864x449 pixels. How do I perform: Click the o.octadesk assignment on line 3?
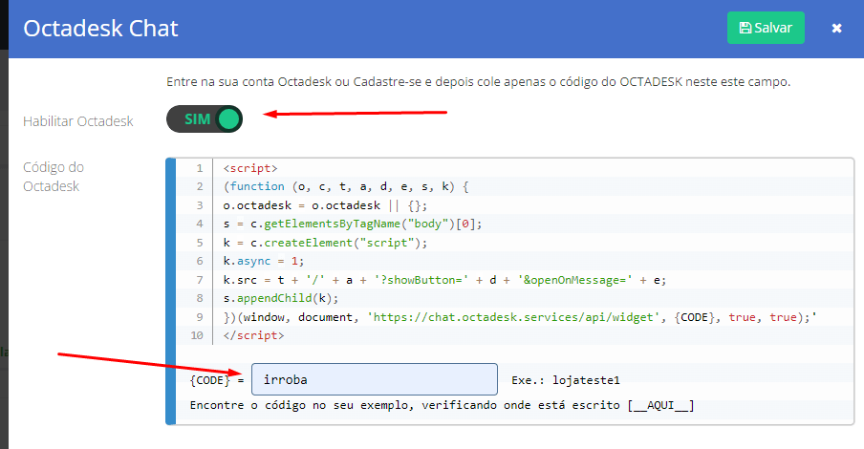pyautogui.click(x=325, y=205)
